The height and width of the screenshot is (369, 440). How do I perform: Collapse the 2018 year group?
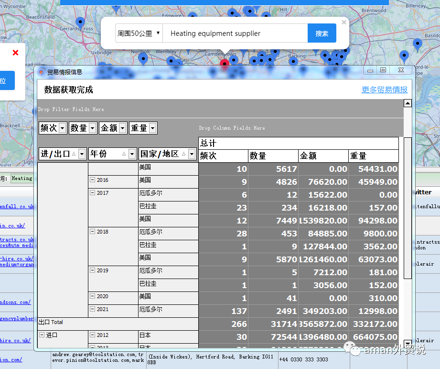[92, 231]
